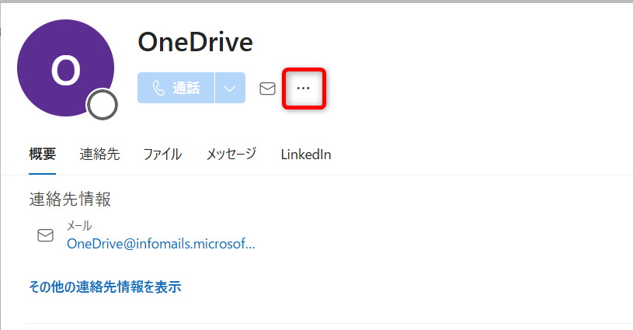Select the ファイル tab
Screen dimensions: 633x330
[162, 155]
